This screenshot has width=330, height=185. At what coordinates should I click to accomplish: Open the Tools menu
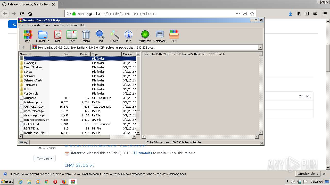[46, 25]
